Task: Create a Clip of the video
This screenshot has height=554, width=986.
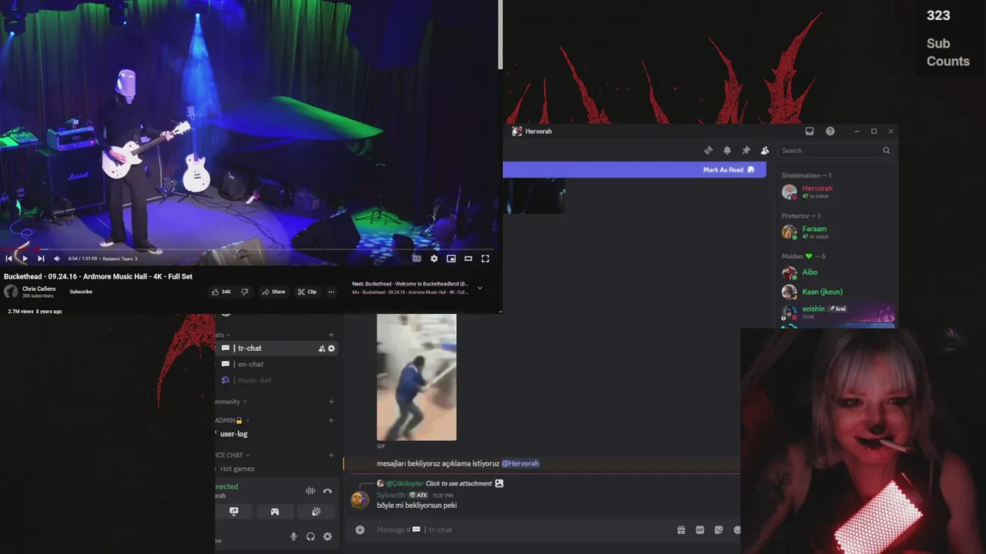Action: click(307, 292)
